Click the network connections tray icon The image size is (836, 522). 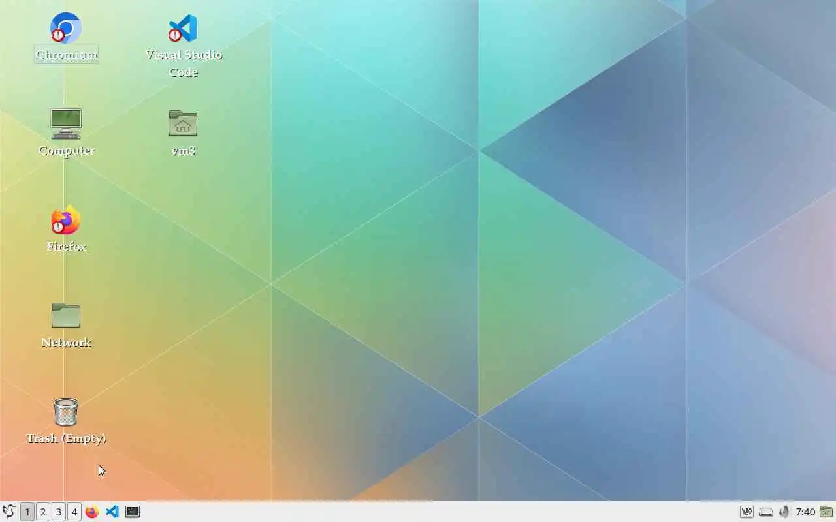point(747,512)
